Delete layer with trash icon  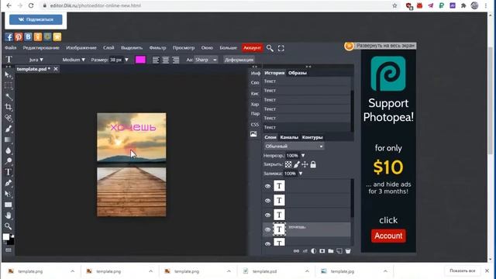(x=348, y=251)
